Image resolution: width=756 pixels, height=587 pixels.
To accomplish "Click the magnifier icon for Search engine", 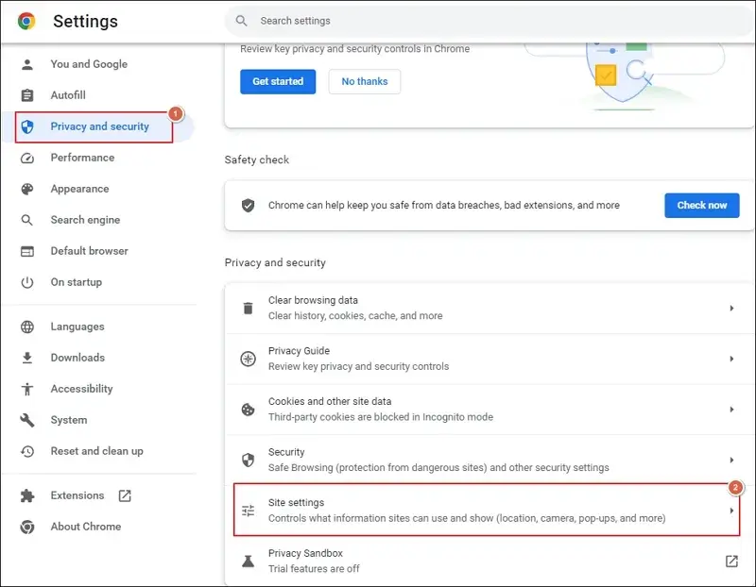I will tap(27, 220).
